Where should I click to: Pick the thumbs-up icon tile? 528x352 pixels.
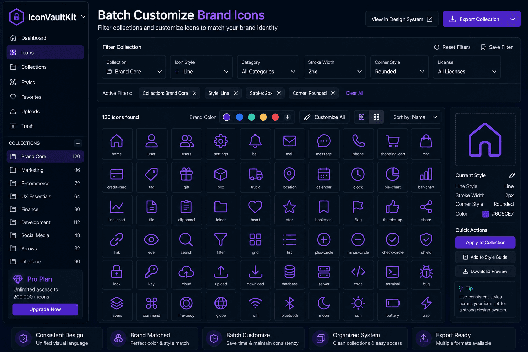393,210
